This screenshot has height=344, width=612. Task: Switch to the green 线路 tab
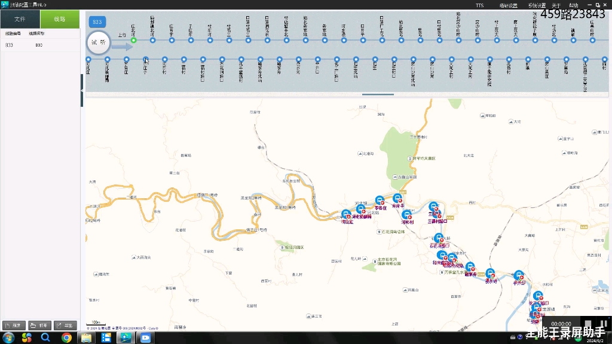60,19
